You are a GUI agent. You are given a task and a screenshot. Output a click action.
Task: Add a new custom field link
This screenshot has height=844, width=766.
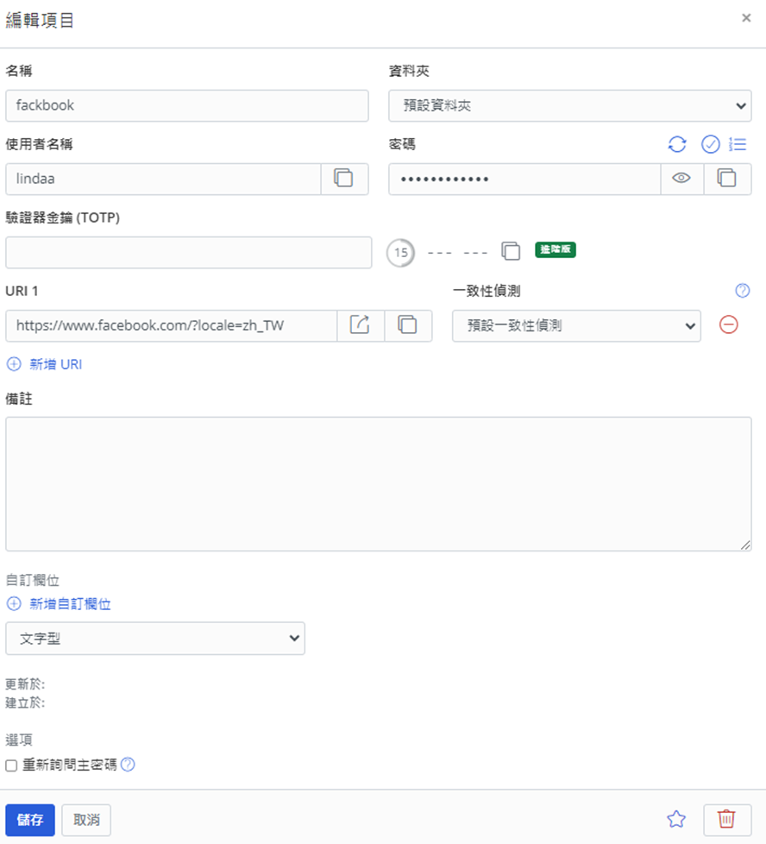(59, 604)
